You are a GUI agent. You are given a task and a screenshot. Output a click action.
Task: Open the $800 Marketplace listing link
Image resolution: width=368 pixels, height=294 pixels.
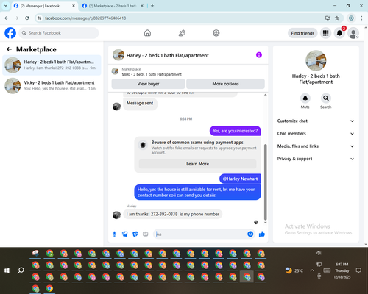tap(152, 74)
